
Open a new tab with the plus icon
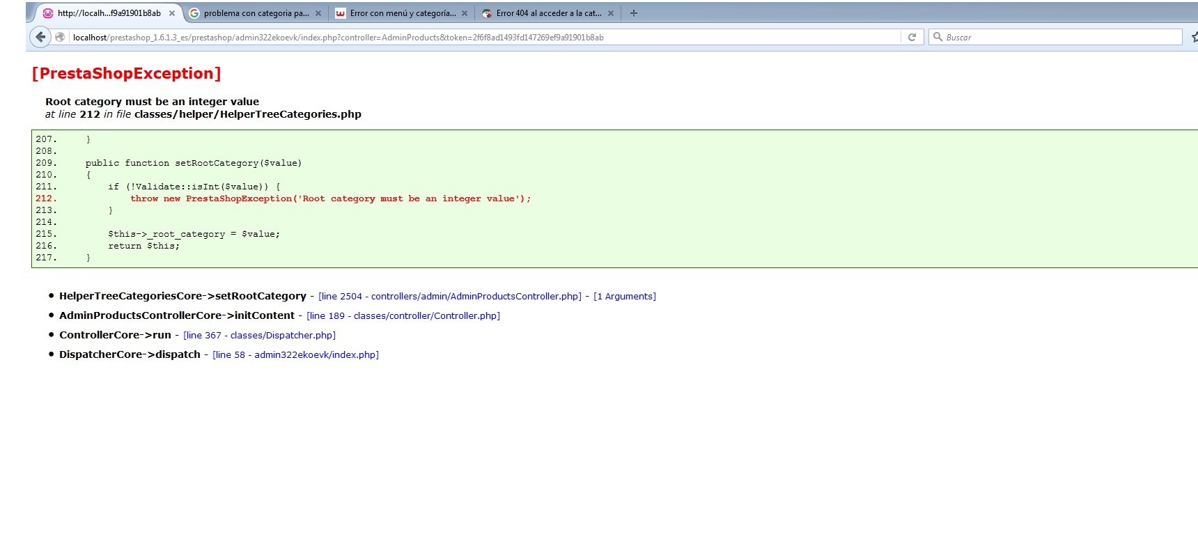[x=633, y=13]
